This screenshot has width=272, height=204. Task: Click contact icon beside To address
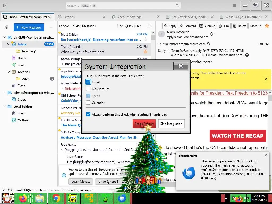point(208,44)
